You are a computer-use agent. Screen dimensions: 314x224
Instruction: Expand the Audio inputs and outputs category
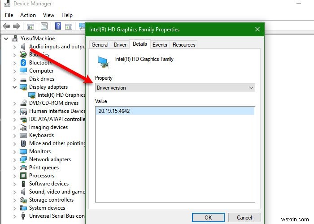15,47
